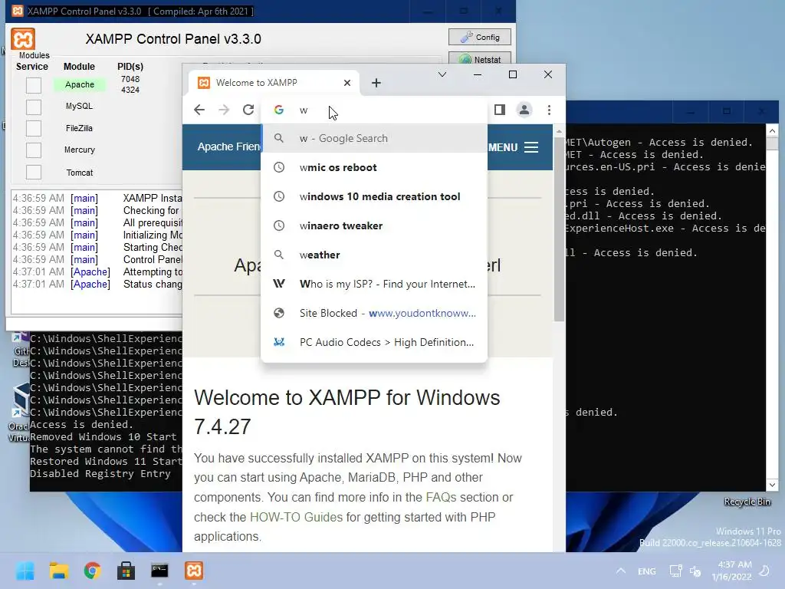
Task: Close the Welcome to XAMPP tab
Action: coord(347,83)
